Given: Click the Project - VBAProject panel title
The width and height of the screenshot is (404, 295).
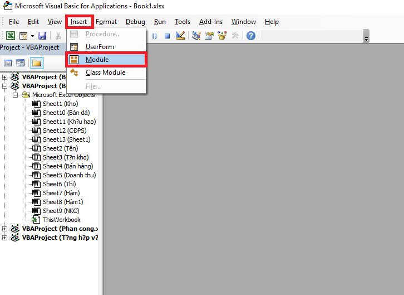Looking at the screenshot, I should pos(29,47).
